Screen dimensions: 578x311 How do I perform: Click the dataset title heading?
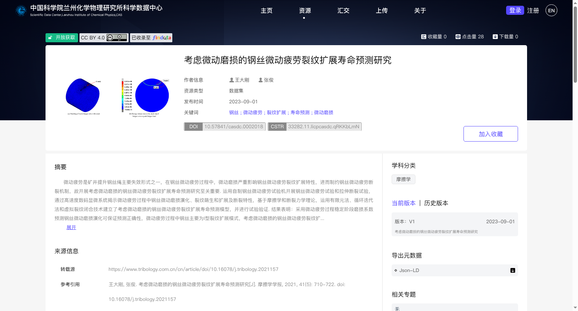[288, 60]
